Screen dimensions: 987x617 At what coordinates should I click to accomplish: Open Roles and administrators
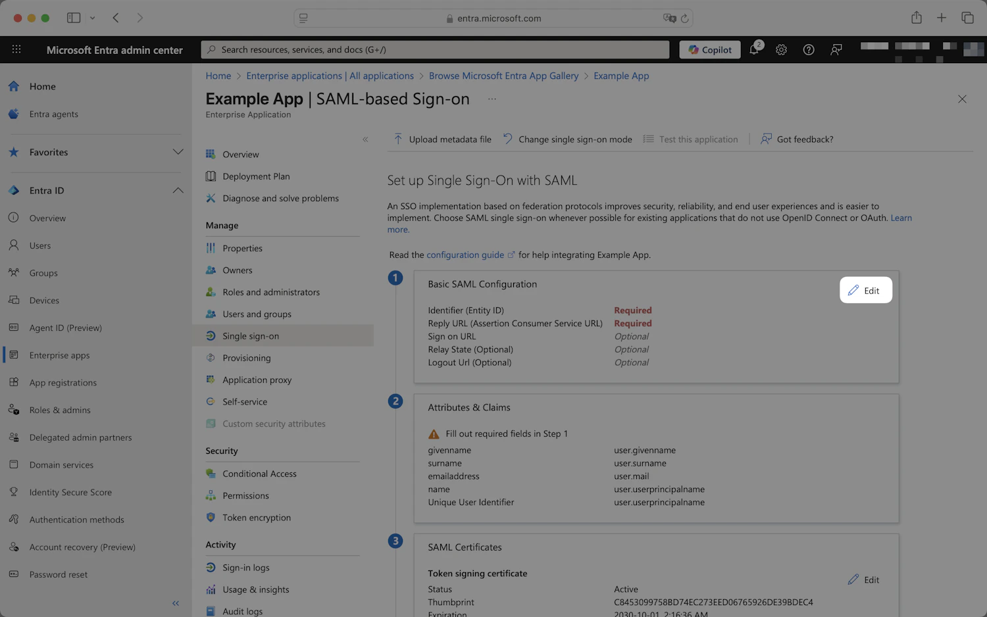pos(271,292)
